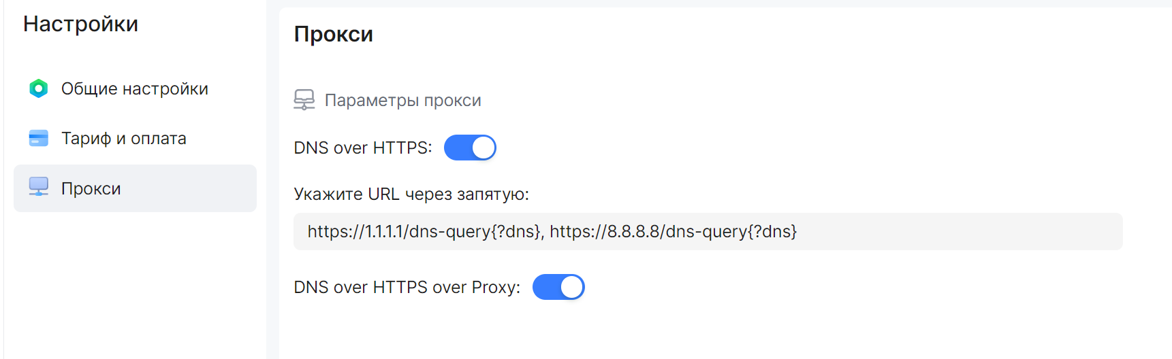Focus the DNS URL list input field
1172x359 pixels.
click(x=708, y=232)
